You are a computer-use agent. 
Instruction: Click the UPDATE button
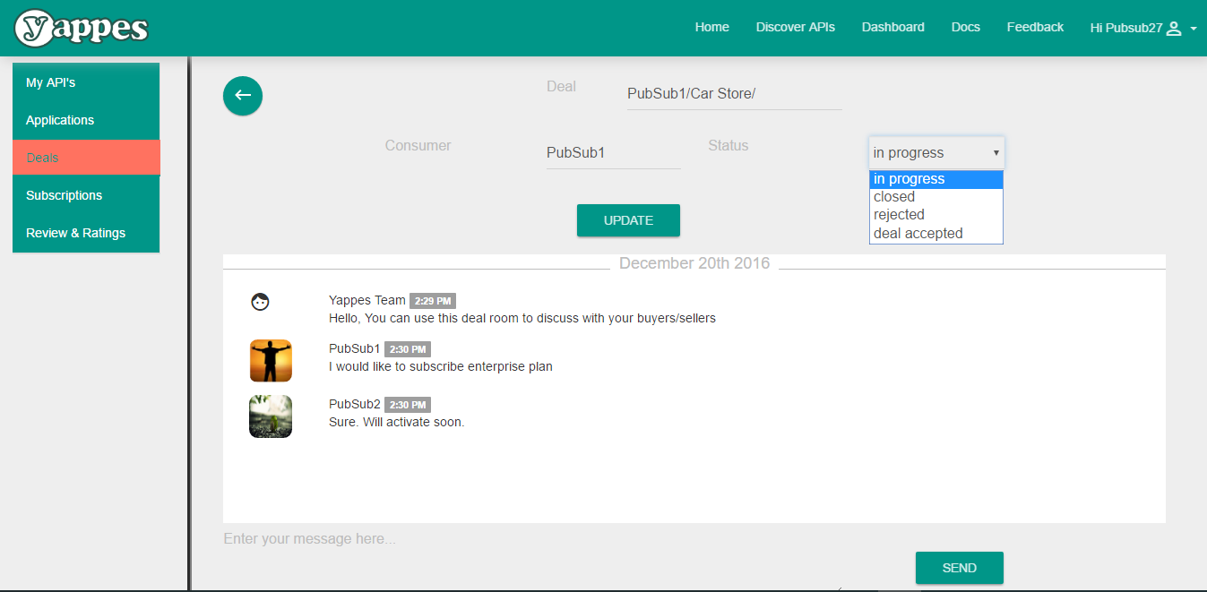pyautogui.click(x=628, y=220)
